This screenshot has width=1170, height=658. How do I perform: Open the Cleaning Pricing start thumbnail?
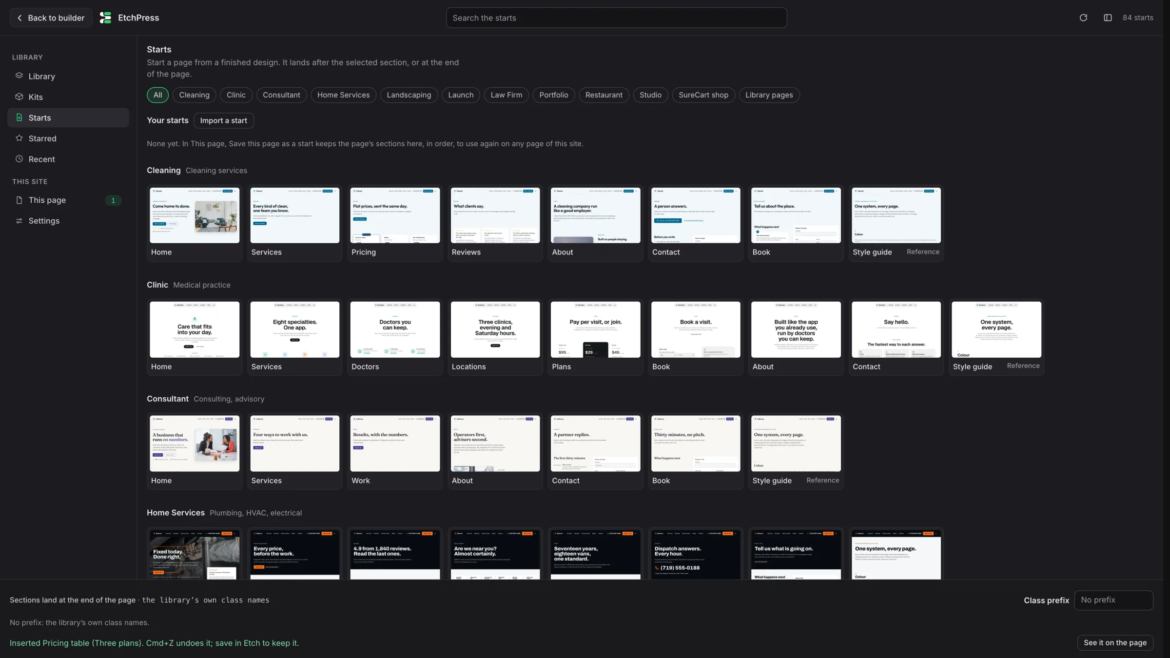tap(395, 215)
